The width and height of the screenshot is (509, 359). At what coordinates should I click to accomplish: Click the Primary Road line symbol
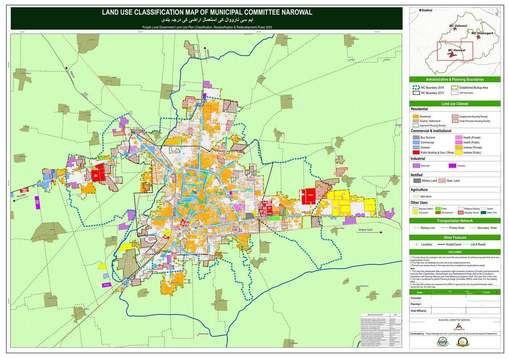(x=445, y=228)
